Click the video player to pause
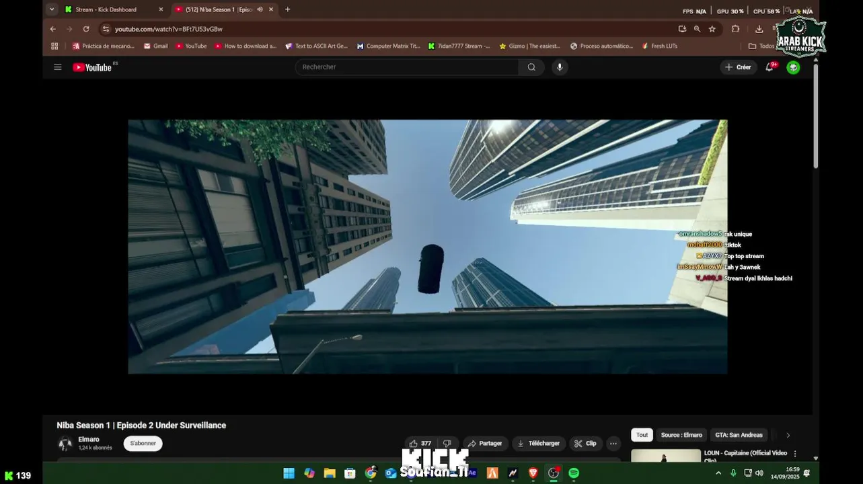Viewport: 863px width, 484px height. [427, 247]
